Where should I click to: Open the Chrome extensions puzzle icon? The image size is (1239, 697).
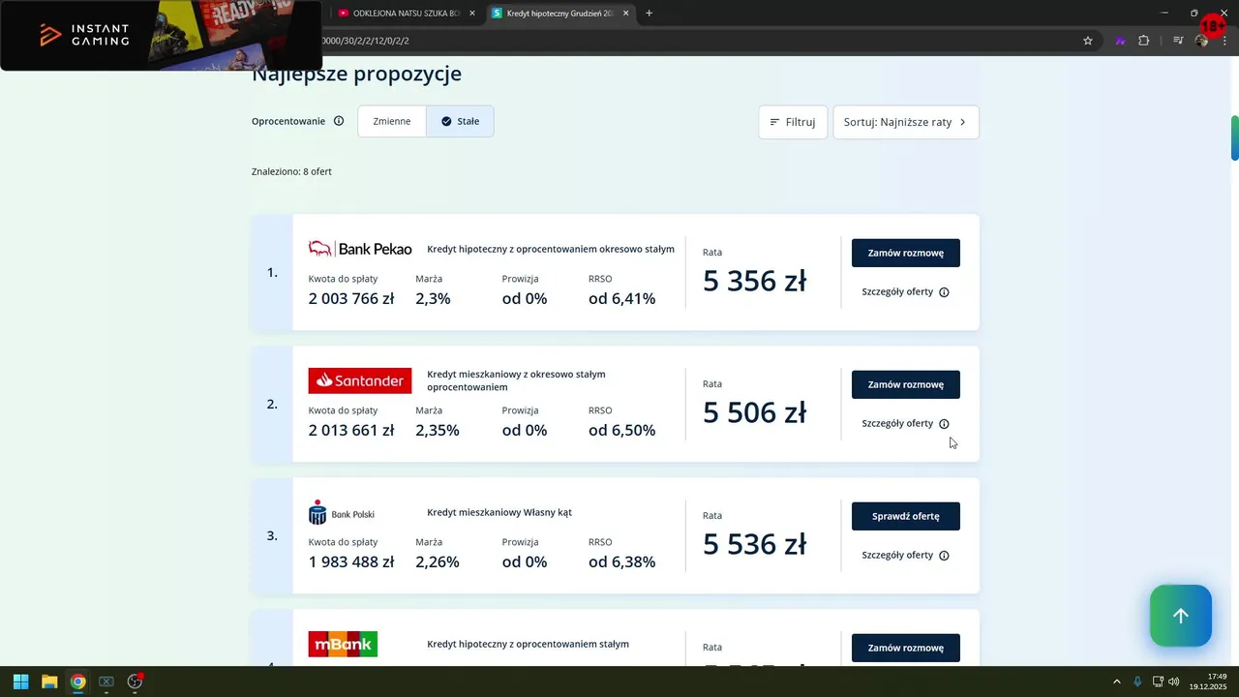click(x=1144, y=41)
